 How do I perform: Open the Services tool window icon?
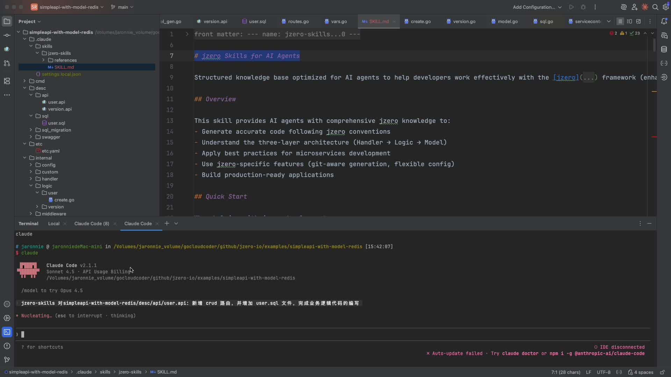coord(7,318)
